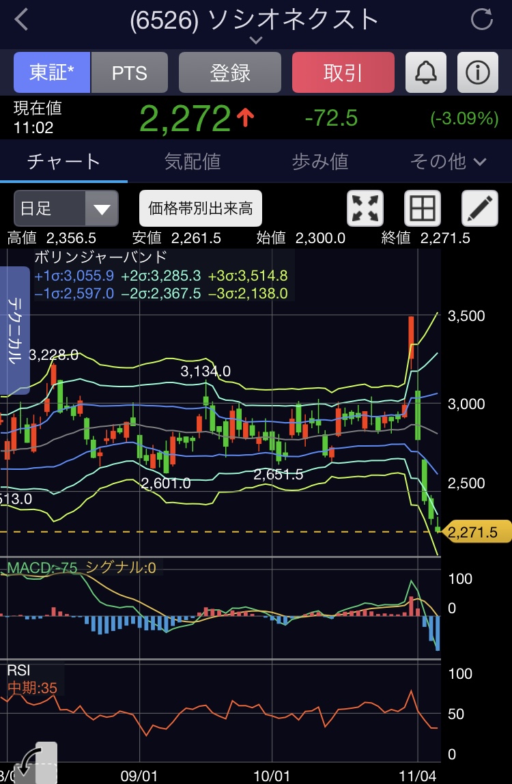Open the テクニカル side panel
This screenshot has height=784, width=512.
(x=14, y=331)
